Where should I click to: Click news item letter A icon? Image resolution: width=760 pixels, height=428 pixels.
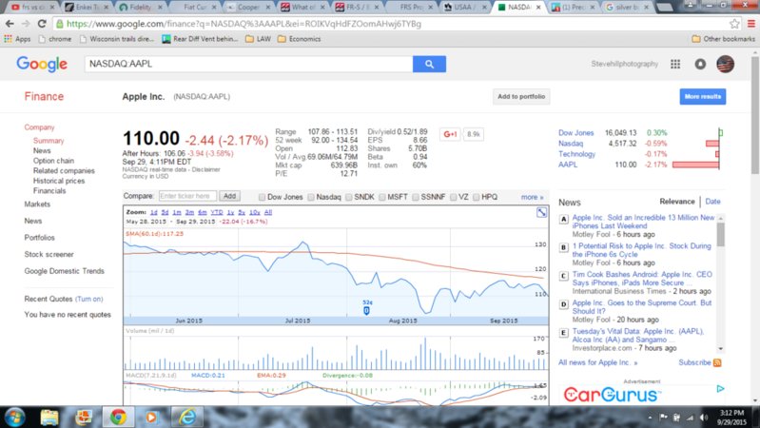tap(563, 220)
